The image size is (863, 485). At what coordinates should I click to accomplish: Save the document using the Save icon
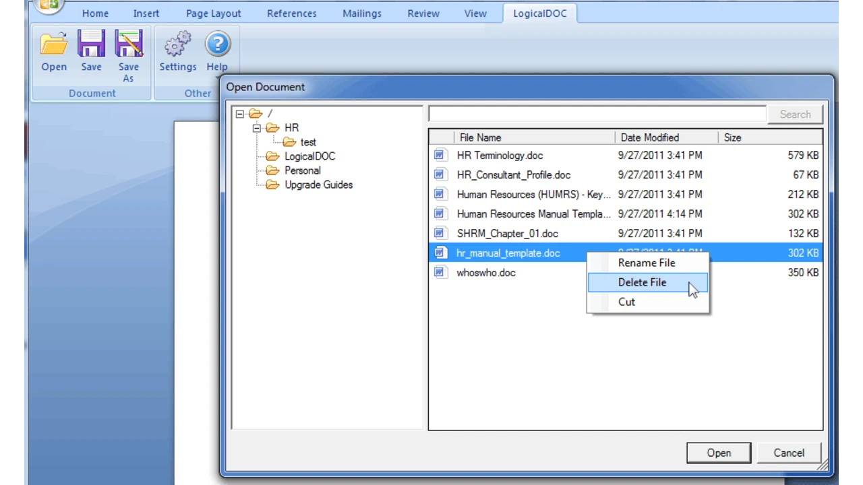point(91,44)
